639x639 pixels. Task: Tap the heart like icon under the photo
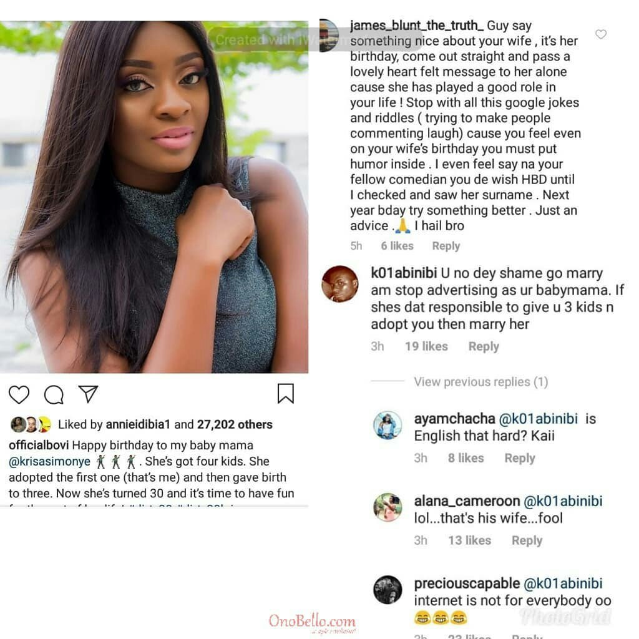[19, 394]
